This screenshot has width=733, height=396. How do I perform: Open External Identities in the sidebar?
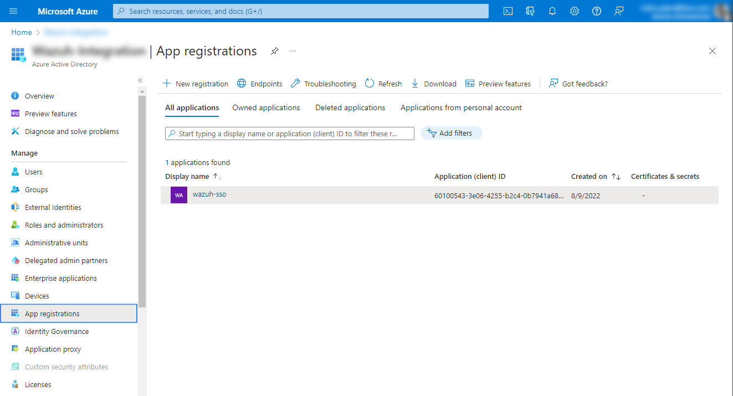53,207
